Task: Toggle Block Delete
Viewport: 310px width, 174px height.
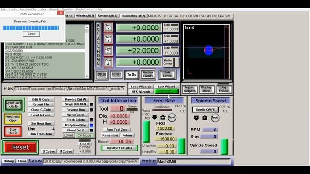Action: (76, 120)
